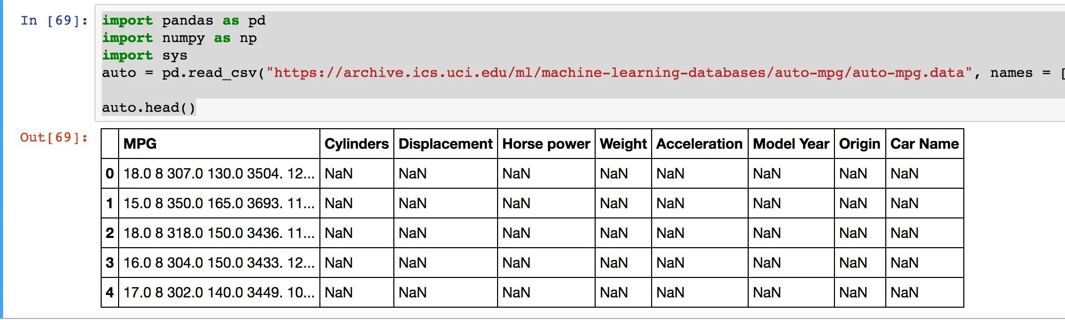Click the Displacement column header
Screen dimensions: 1065x320
coord(445,144)
